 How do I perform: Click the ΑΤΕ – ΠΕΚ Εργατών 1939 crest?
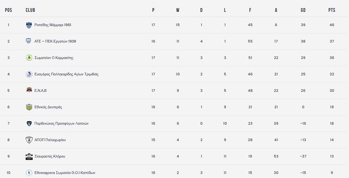29,41
